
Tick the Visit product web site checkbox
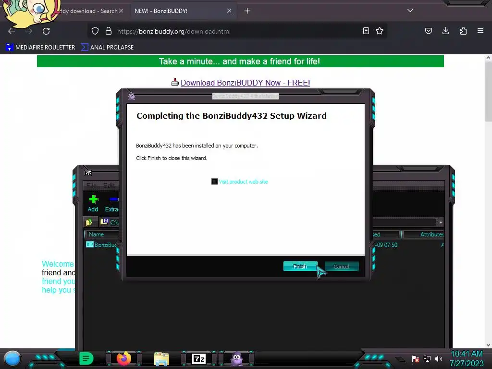tap(214, 182)
